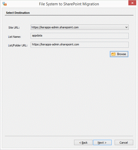138x150 pixels.
Task: Click the List/Folder URL input field
Action: [79, 45]
